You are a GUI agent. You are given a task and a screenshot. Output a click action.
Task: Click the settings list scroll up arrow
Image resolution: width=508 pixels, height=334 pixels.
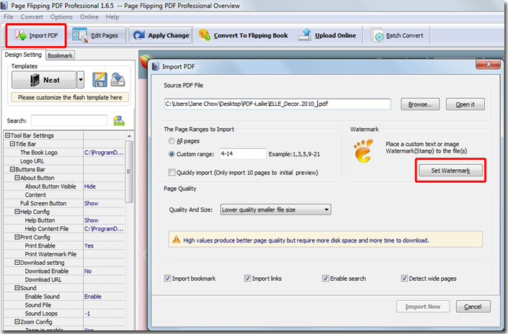pyautogui.click(x=129, y=135)
